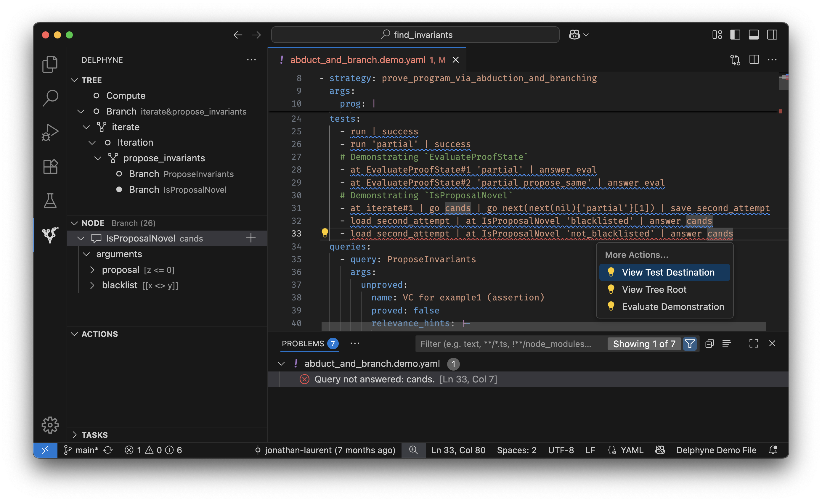This screenshot has width=822, height=502.
Task: Open the Search view
Action: [x=50, y=98]
